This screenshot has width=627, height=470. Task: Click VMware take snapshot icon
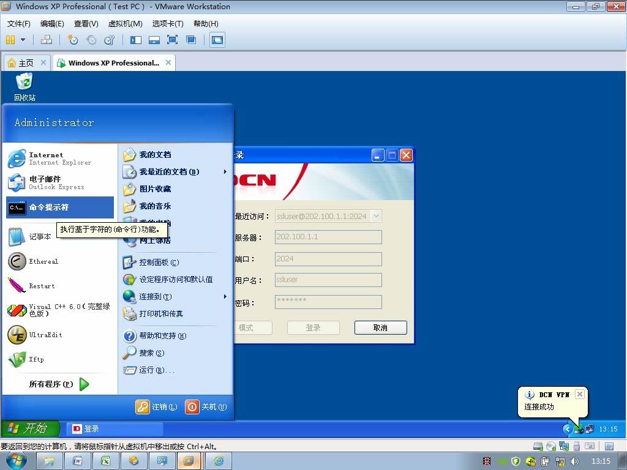(72, 40)
